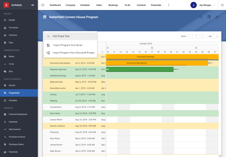Open the Financials top menu item
The height and width of the screenshot is (157, 226).
tap(156, 5)
